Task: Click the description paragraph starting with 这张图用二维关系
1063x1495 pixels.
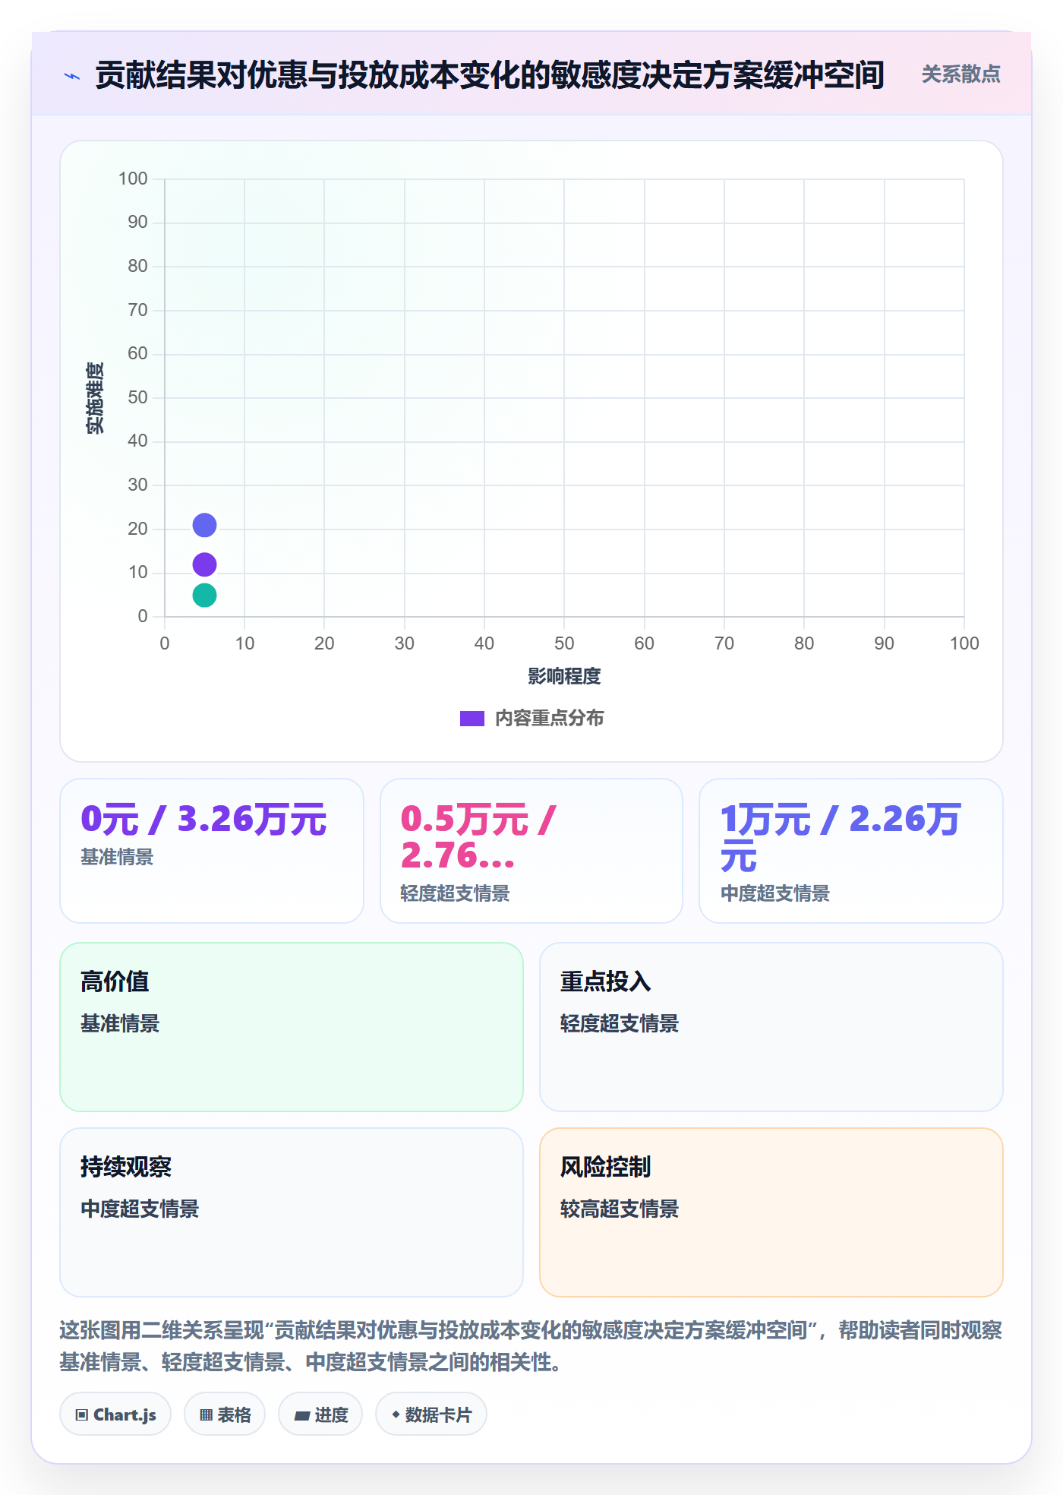Action: (531, 1346)
